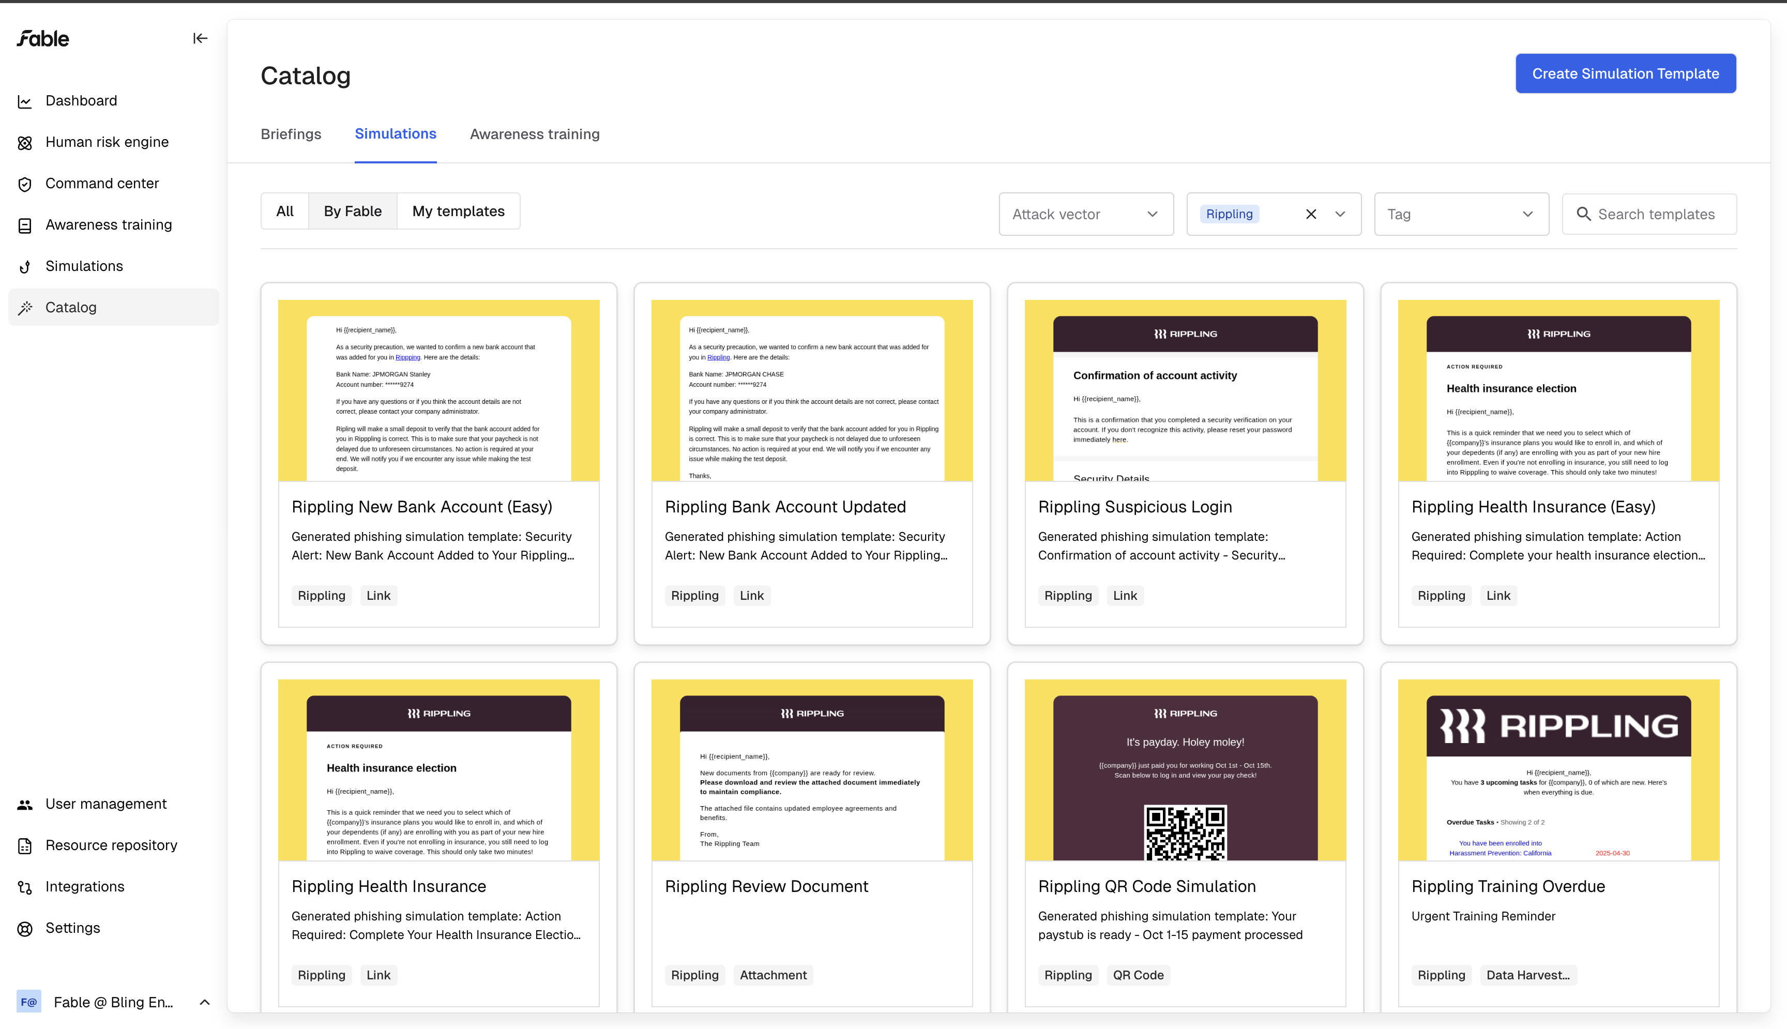1787x1029 pixels.
Task: Click the Settings icon in sidebar
Action: pos(25,929)
